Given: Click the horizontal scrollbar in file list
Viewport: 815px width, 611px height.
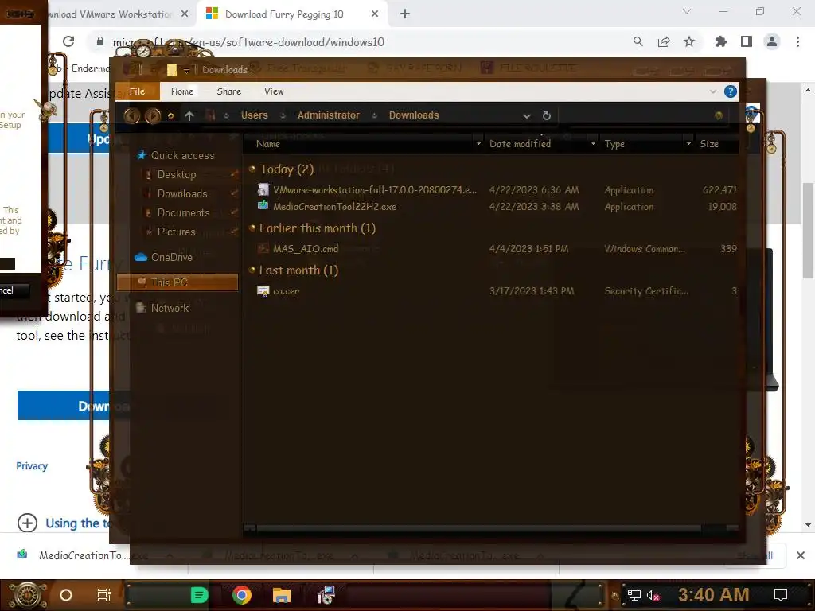Looking at the screenshot, I should (x=478, y=529).
